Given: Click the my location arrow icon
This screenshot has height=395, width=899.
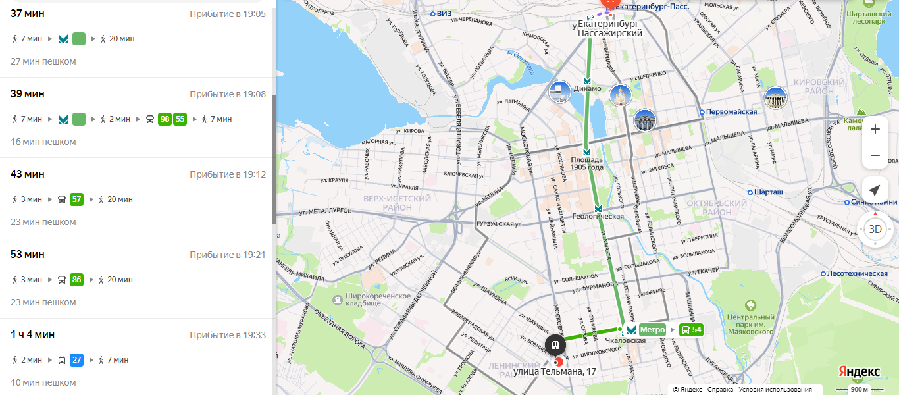Looking at the screenshot, I should coord(875,190).
